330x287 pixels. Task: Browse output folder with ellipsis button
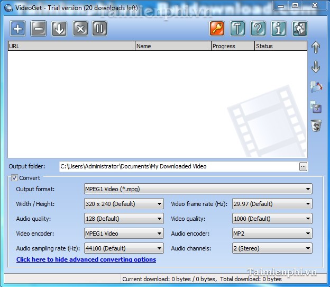303,166
